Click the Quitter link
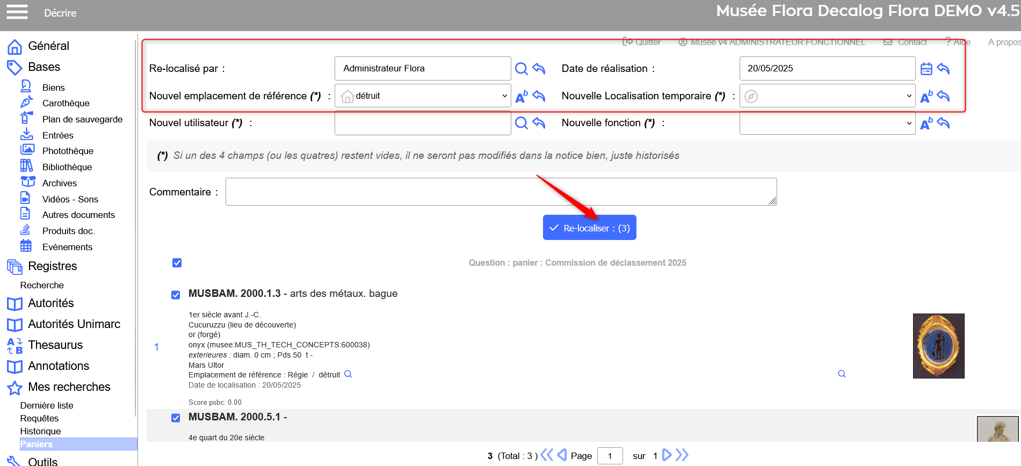The image size is (1021, 466). click(x=642, y=42)
